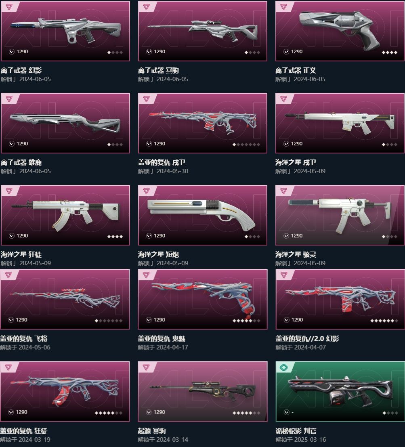
Task: Click the VP coin icon on 起源 冥驹 card
Action: [x=149, y=412]
